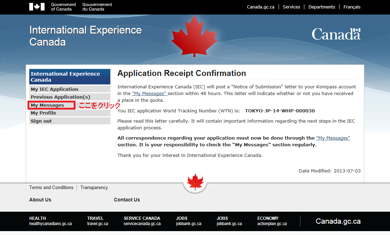390x235 pixels.
Task: Open the Services header link
Action: (291, 7)
